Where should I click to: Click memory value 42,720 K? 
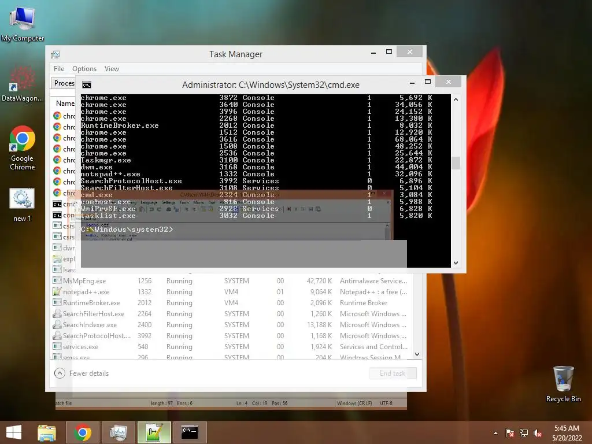point(319,281)
